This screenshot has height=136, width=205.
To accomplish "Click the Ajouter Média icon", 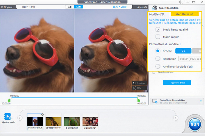I will point(8,116).
